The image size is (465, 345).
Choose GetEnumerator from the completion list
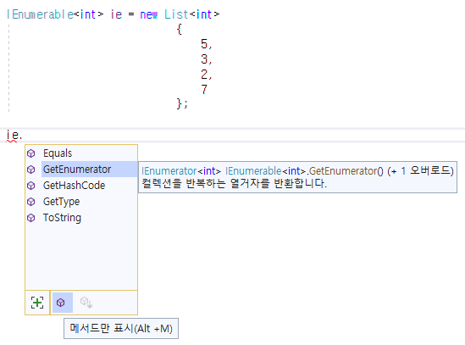click(81, 170)
